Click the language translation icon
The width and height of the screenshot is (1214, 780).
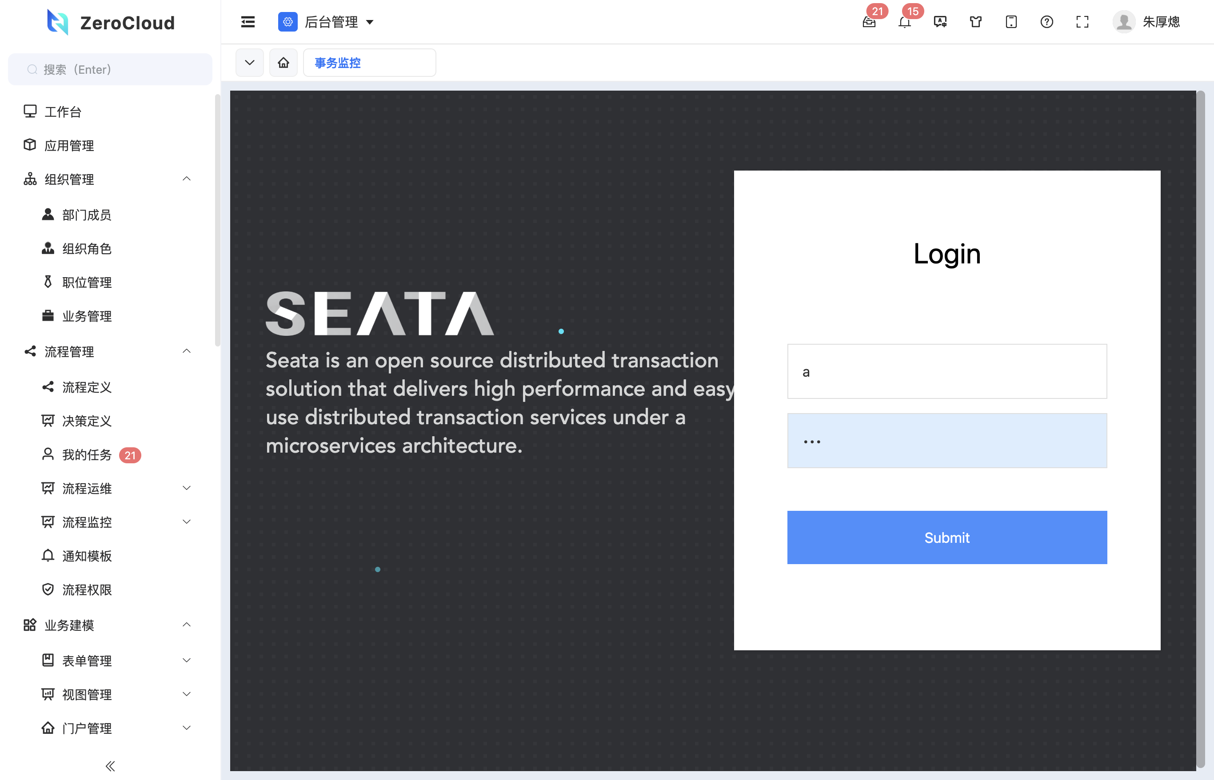(940, 22)
